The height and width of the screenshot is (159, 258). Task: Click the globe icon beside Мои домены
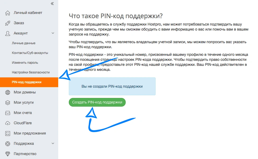pyautogui.click(x=8, y=92)
